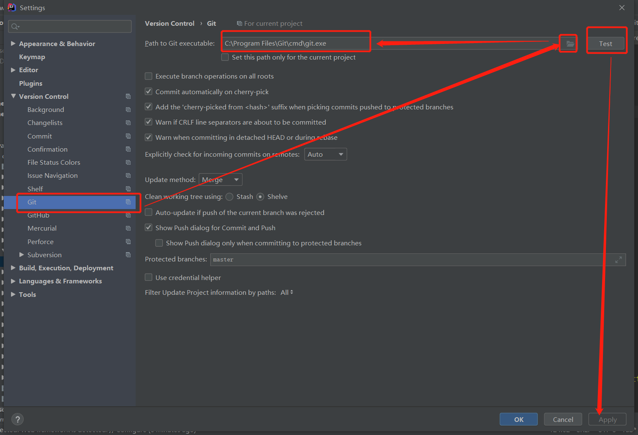Select GitHub in the settings tree
Image resolution: width=638 pixels, height=435 pixels.
[x=38, y=215]
